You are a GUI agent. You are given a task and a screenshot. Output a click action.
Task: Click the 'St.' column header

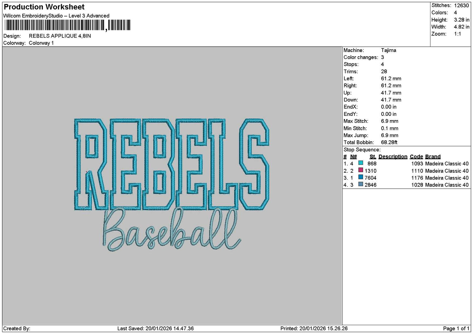tap(373, 157)
